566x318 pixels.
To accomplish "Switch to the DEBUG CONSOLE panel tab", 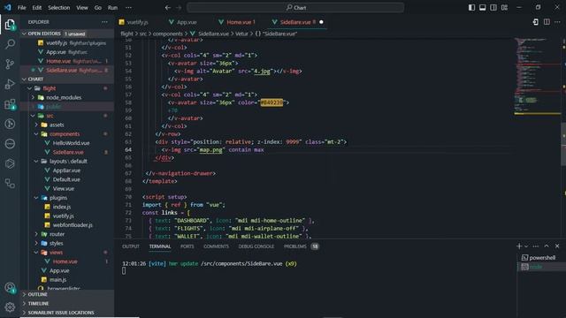I will point(256,246).
